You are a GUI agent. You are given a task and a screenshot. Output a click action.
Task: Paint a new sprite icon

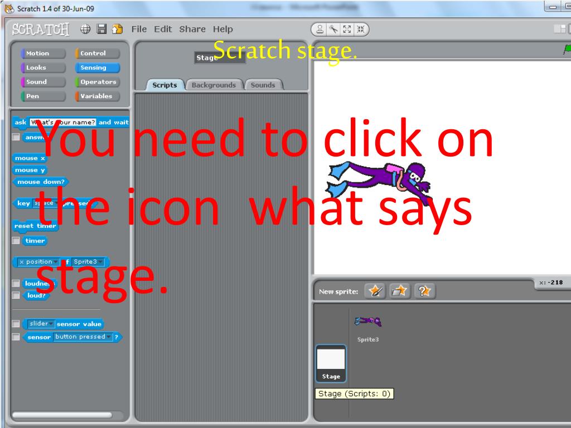[375, 291]
